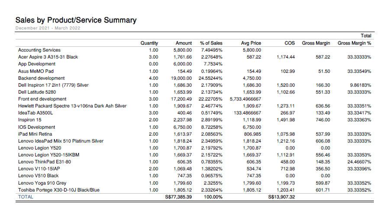Image resolution: width=389 pixels, height=224 pixels.
Task: Click the TOTAL row label
Action: coord(26,197)
